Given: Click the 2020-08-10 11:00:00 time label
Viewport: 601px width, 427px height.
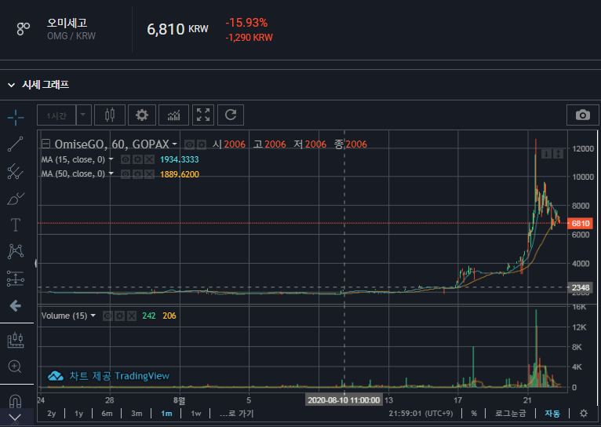Looking at the screenshot, I should pos(344,400).
